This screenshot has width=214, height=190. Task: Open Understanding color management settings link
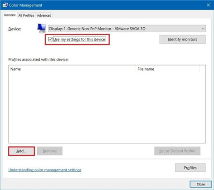tap(45, 170)
